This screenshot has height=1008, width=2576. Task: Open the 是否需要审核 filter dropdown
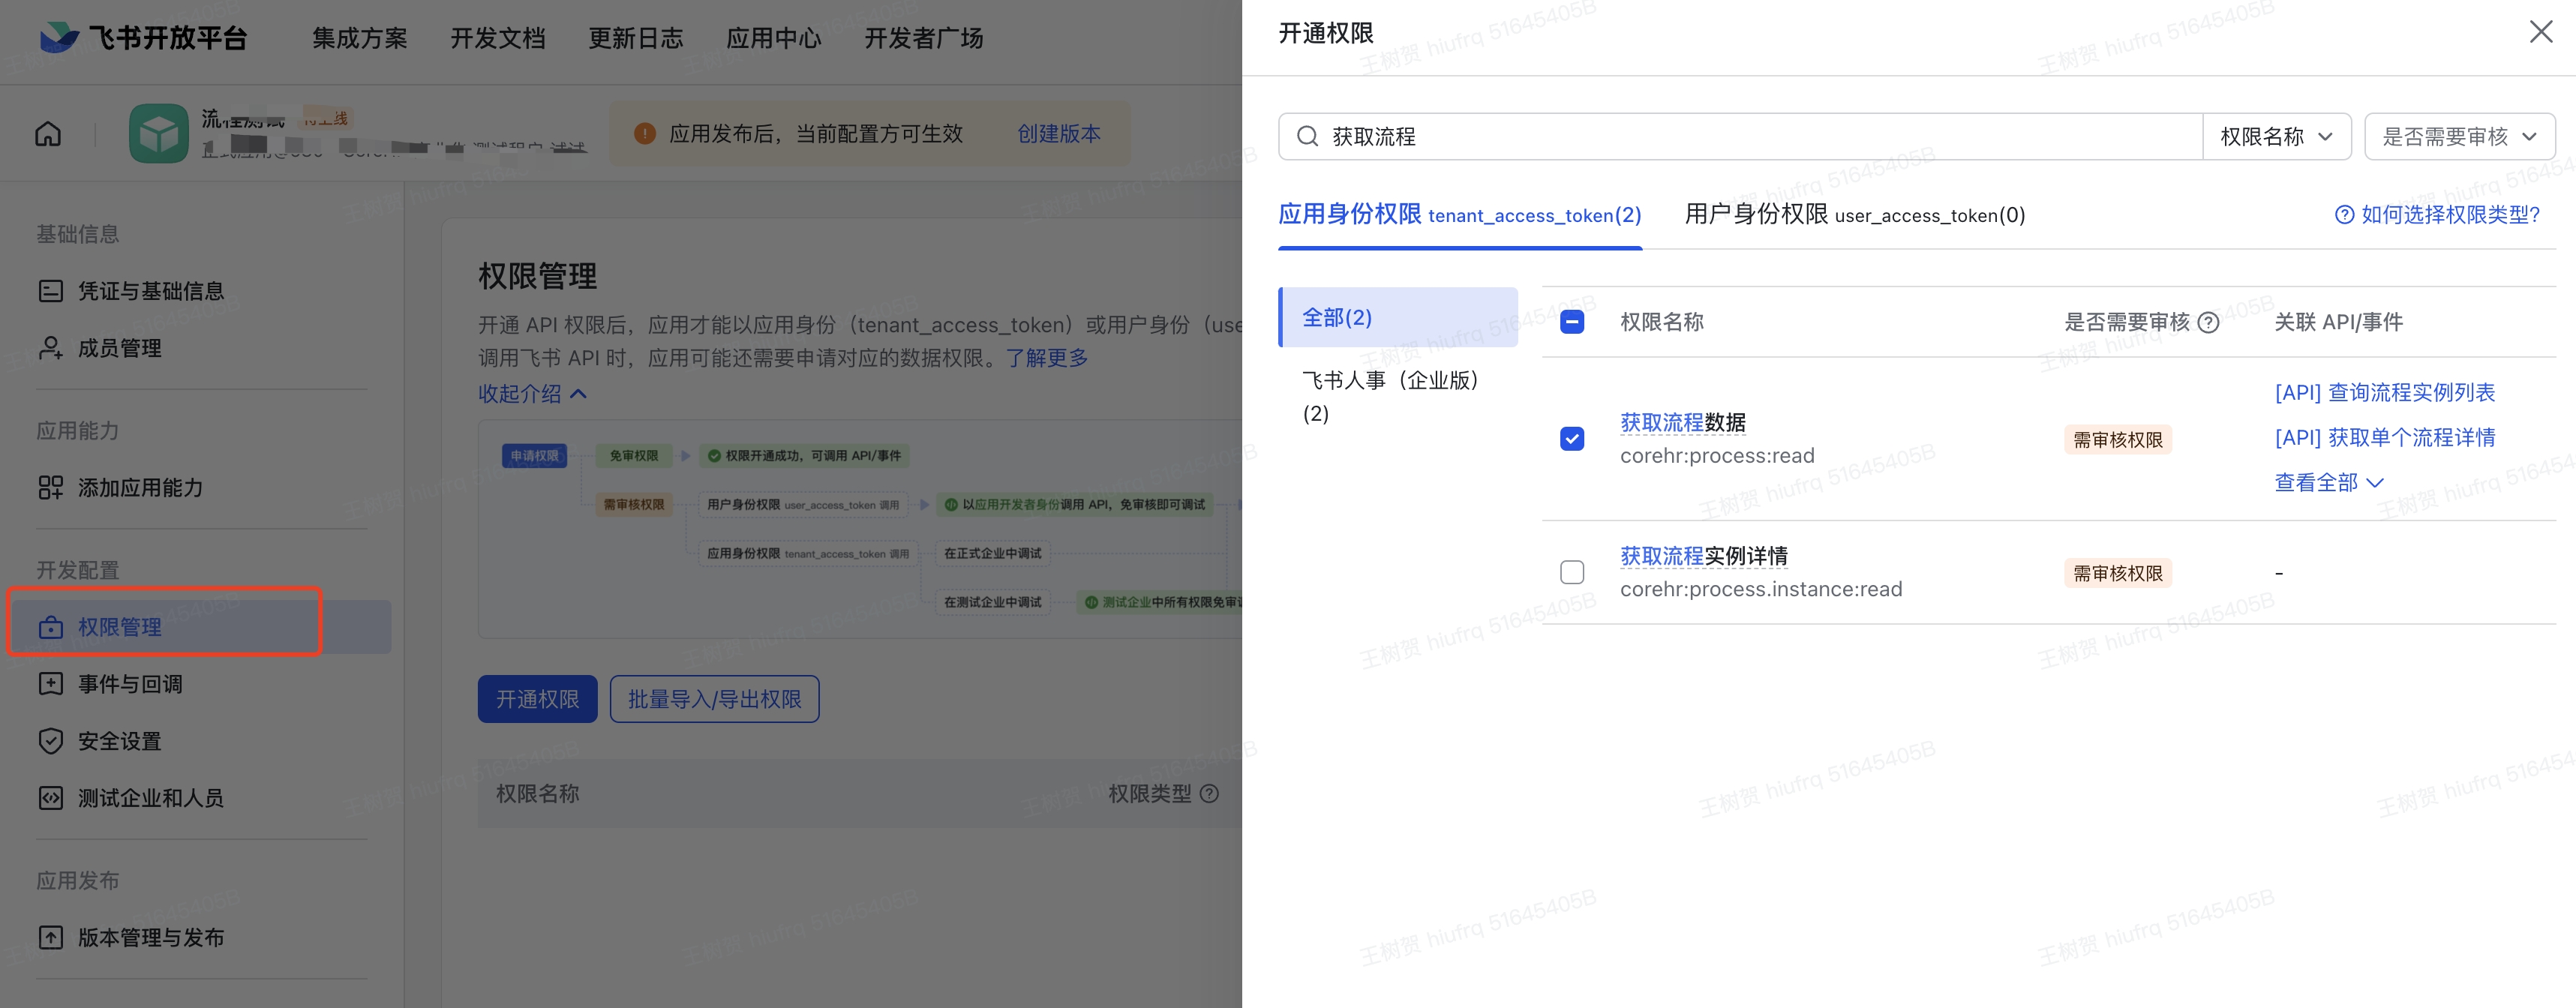coord(2459,136)
